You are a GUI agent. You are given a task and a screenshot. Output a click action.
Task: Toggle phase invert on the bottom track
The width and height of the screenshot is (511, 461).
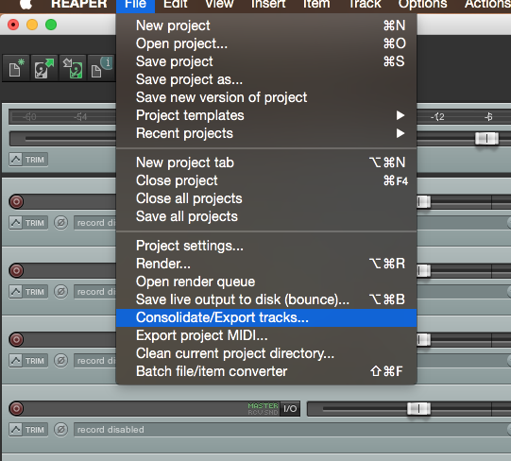coord(60,430)
